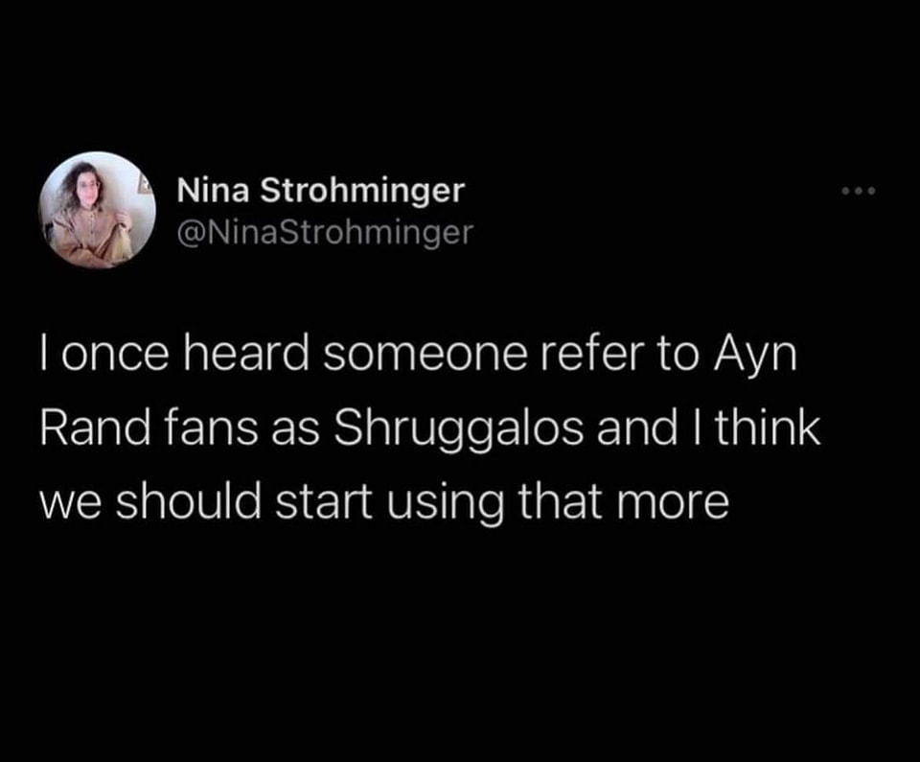The width and height of the screenshot is (920, 762).
Task: Select the word Shruggalos in the tweet
Action: [x=459, y=427]
